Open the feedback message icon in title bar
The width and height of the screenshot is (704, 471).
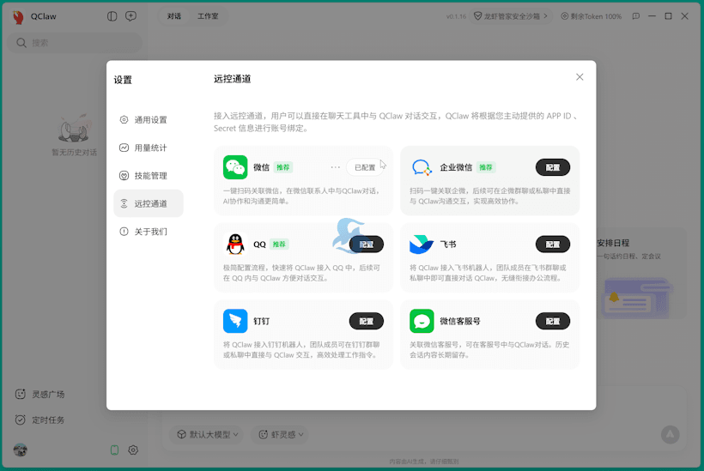pyautogui.click(x=636, y=16)
